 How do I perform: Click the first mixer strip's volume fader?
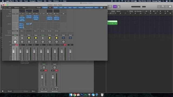(14, 51)
